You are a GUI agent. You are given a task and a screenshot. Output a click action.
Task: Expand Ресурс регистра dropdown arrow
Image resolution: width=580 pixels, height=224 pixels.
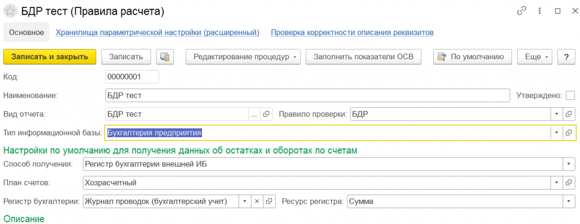point(569,201)
